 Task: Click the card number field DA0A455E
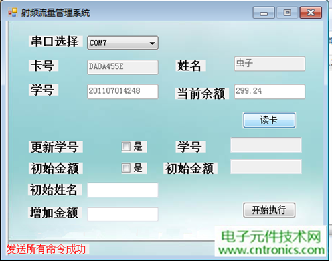pos(123,67)
